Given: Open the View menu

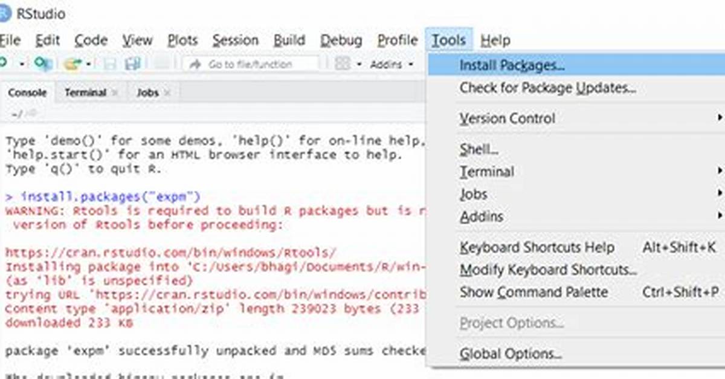Looking at the screenshot, I should pyautogui.click(x=137, y=40).
